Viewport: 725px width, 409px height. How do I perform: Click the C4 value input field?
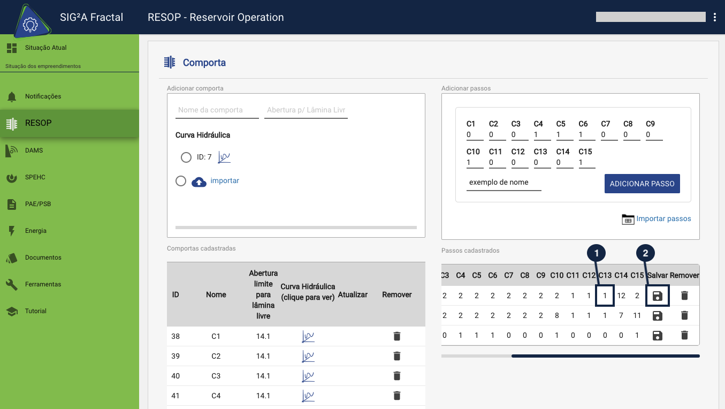point(542,135)
